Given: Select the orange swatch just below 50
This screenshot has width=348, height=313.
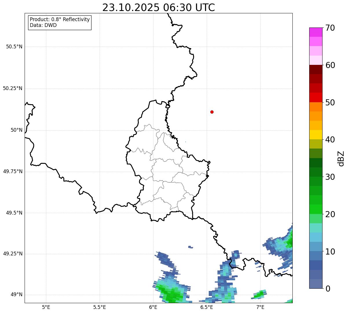Looking at the screenshot, I should pos(316,107).
